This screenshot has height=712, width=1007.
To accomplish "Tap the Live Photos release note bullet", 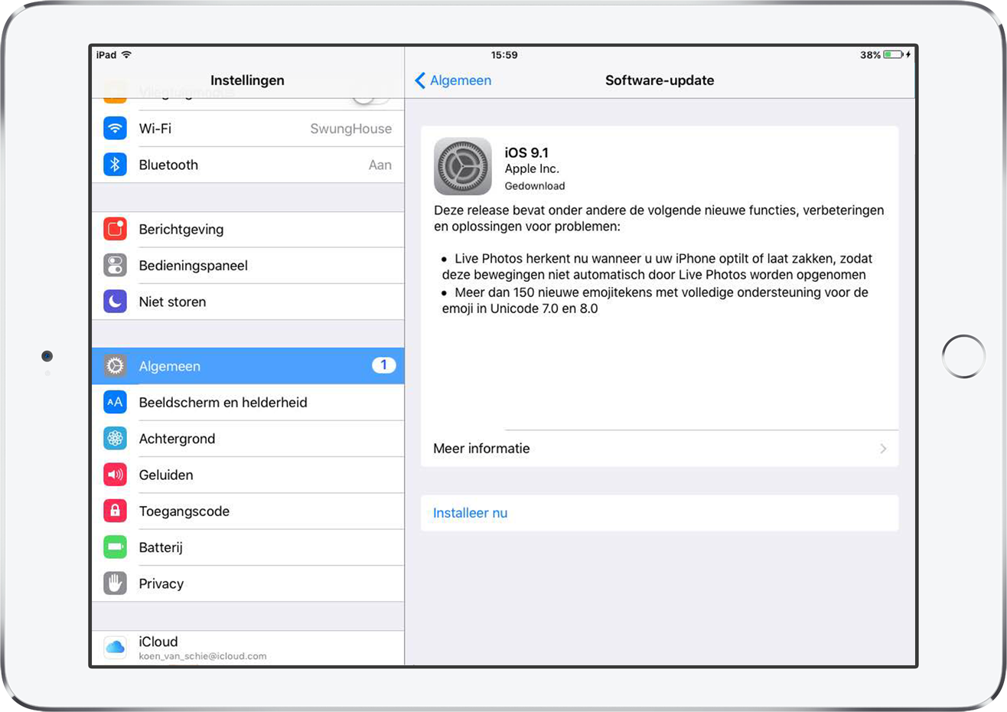I will 657,266.
